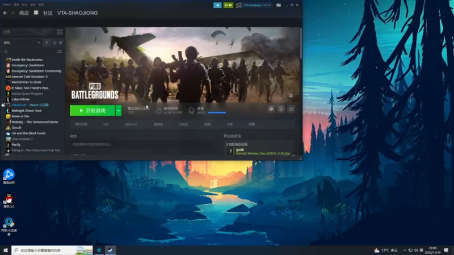
Task: Open the VTA-shaojiong profile avatar
Action: [x=238, y=5]
